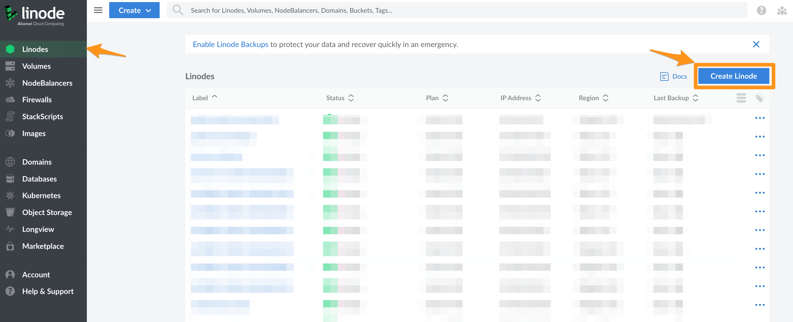Image resolution: width=793 pixels, height=322 pixels.
Task: Follow the Enable Linode Backups link
Action: [230, 44]
